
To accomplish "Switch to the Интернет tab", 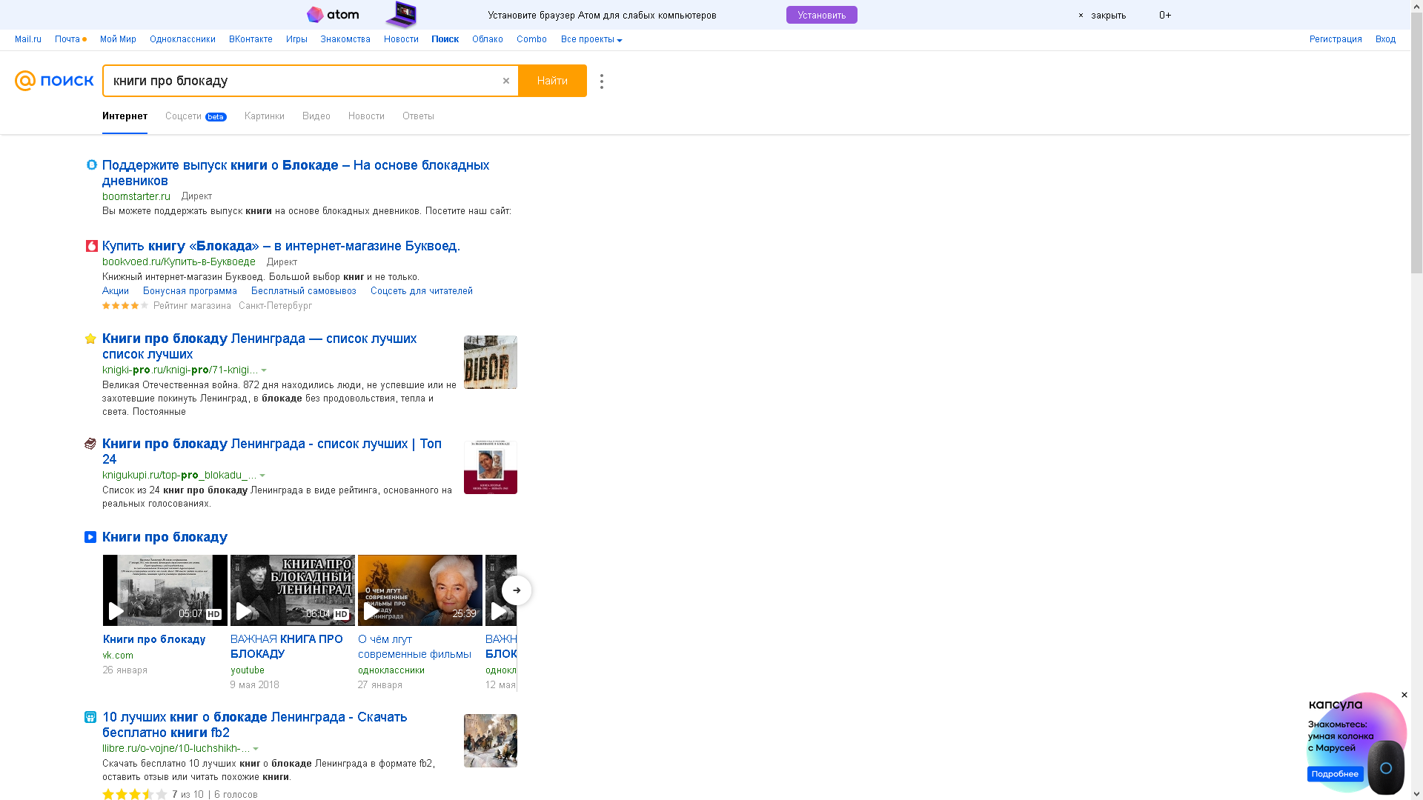I will point(125,116).
